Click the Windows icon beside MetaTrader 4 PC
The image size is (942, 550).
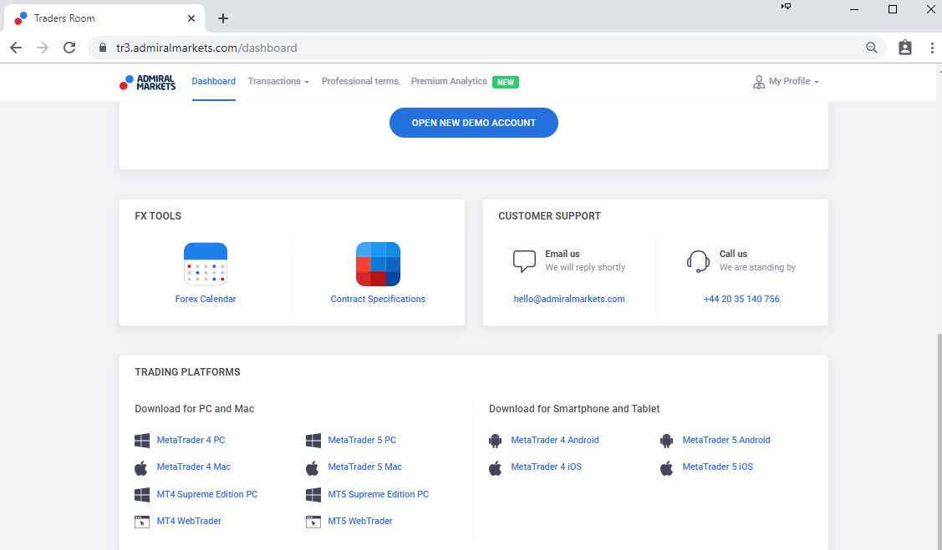[x=142, y=440]
